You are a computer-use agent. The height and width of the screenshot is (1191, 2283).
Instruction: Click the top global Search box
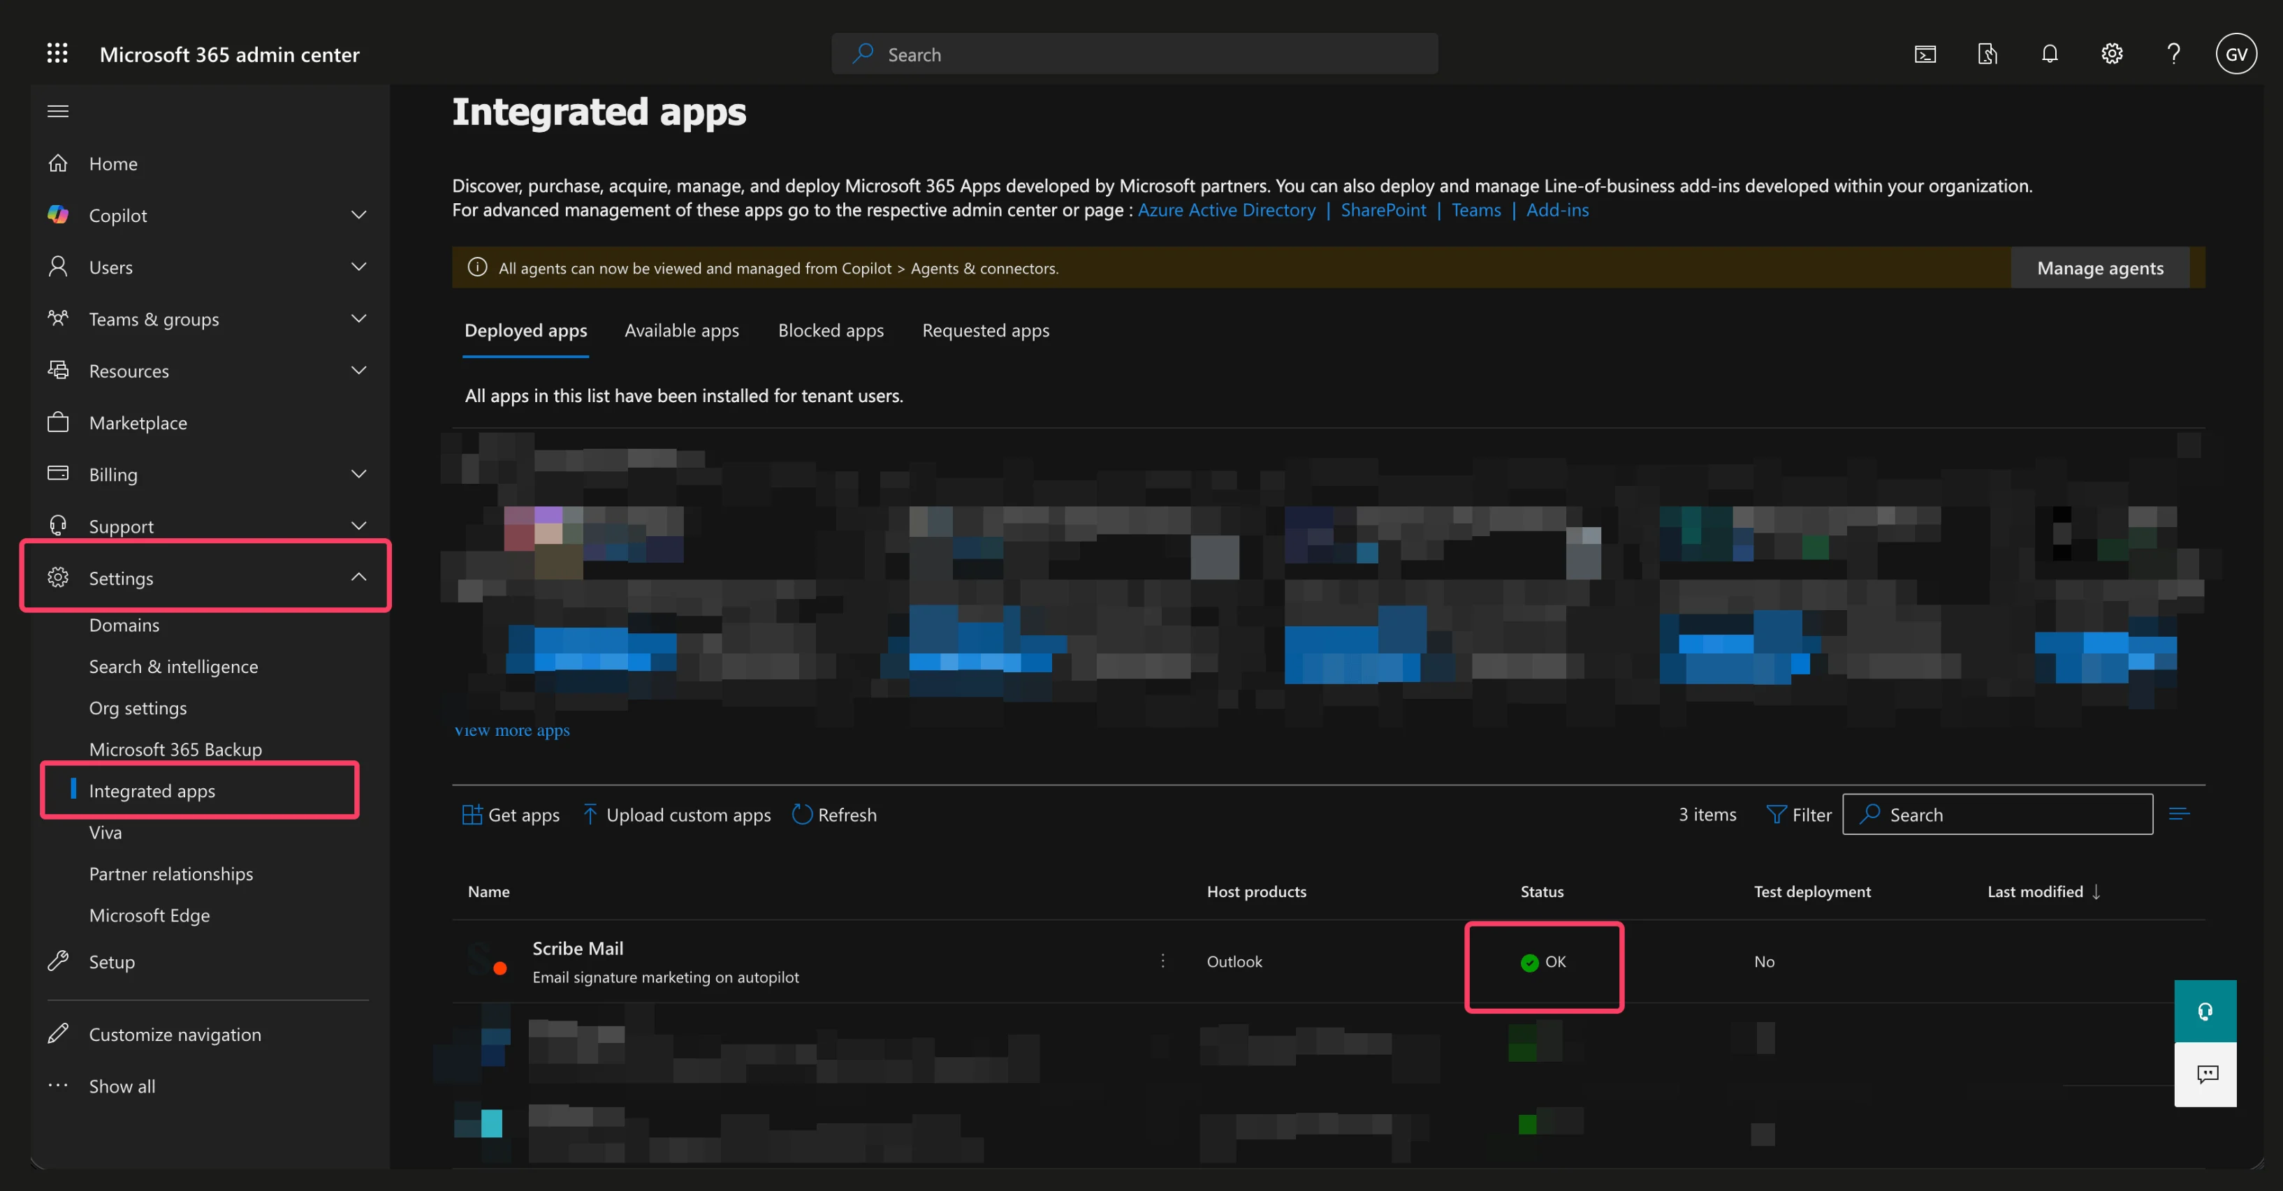pyautogui.click(x=1135, y=54)
